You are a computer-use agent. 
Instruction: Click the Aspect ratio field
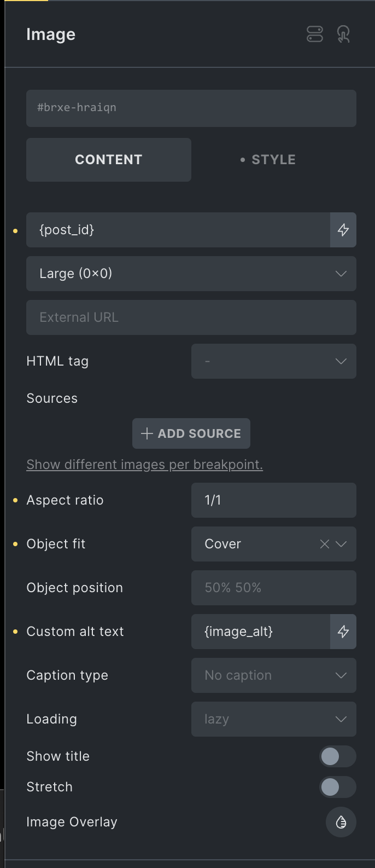point(274,500)
